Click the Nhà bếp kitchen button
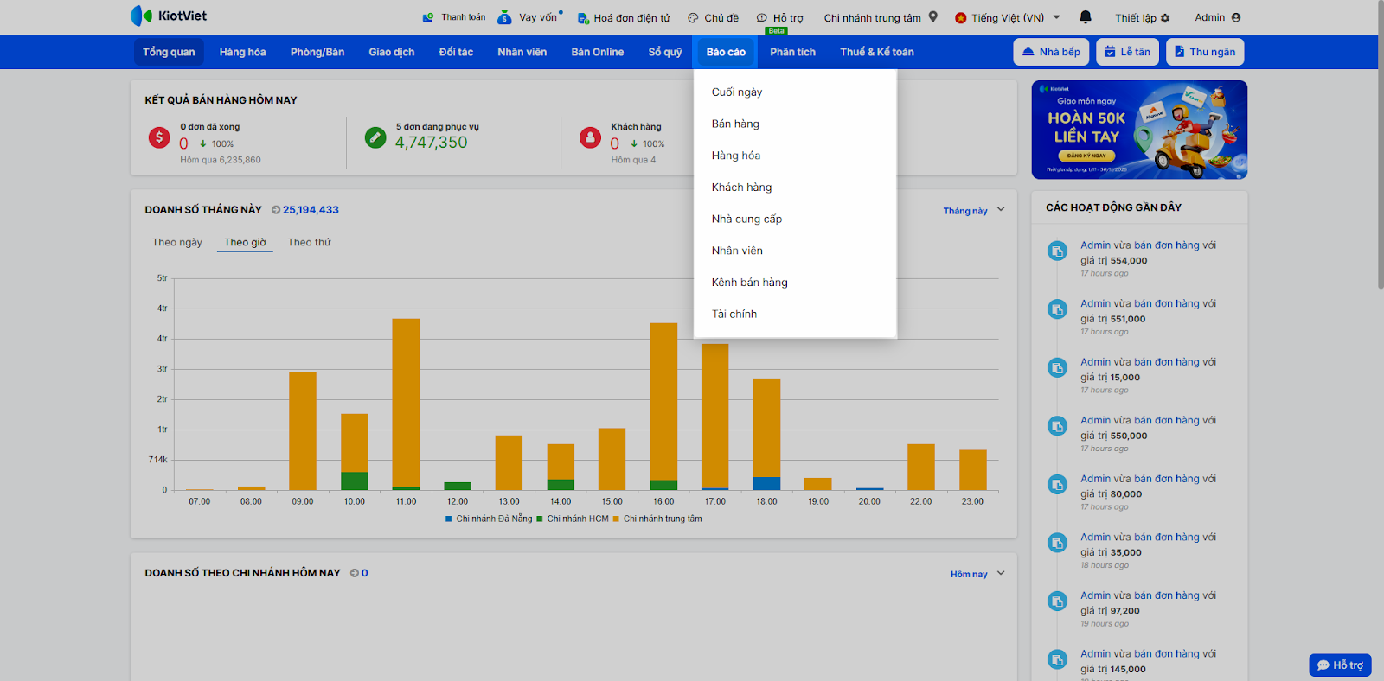Screen dimensions: 1384x681 1051,52
